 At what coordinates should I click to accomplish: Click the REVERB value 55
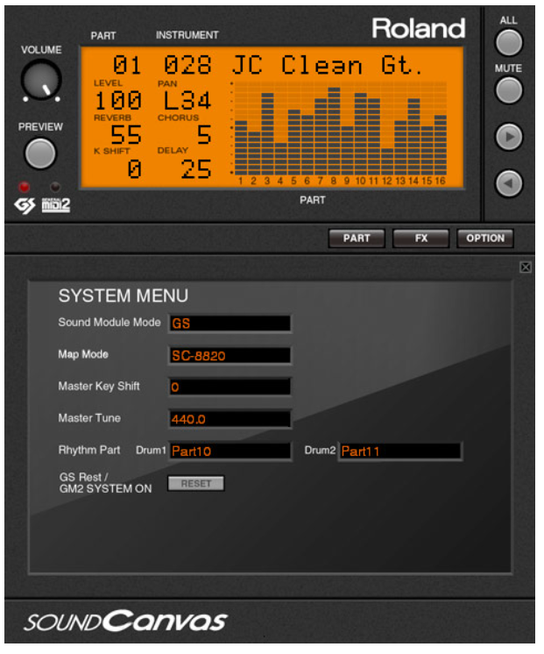point(126,135)
